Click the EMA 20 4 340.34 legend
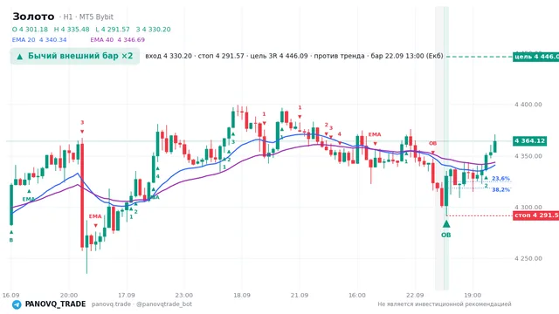The height and width of the screenshot is (314, 559). click(x=39, y=40)
